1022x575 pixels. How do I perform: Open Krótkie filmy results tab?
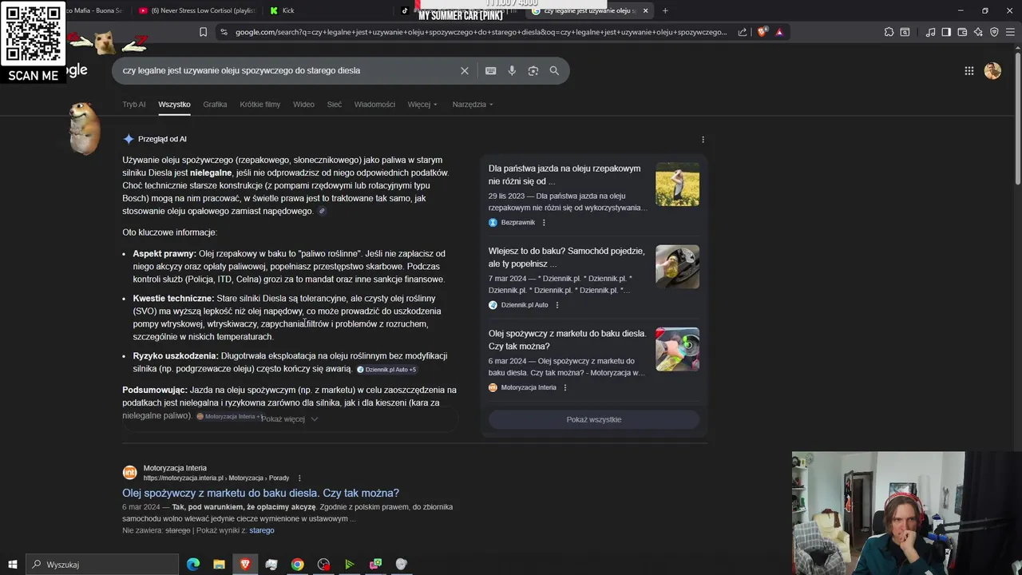coord(260,105)
